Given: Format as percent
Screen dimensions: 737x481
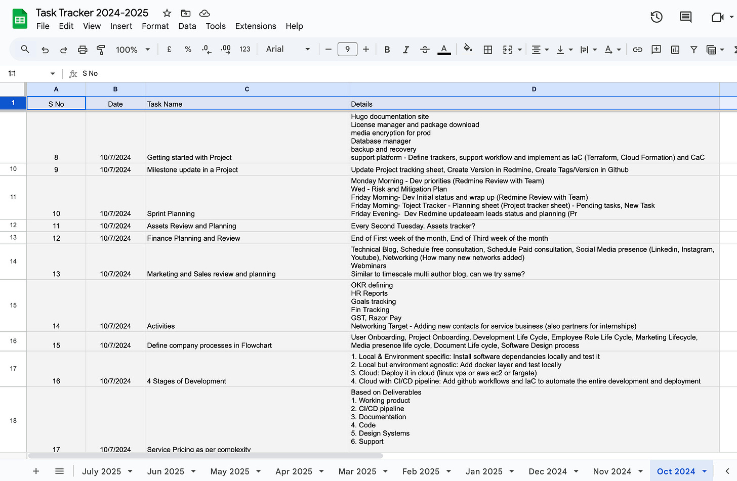Looking at the screenshot, I should tap(188, 49).
